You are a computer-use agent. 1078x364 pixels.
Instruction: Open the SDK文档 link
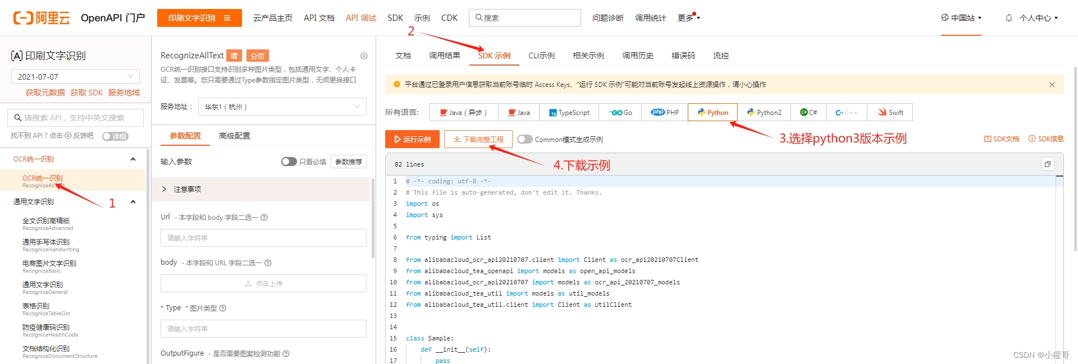(1002, 139)
